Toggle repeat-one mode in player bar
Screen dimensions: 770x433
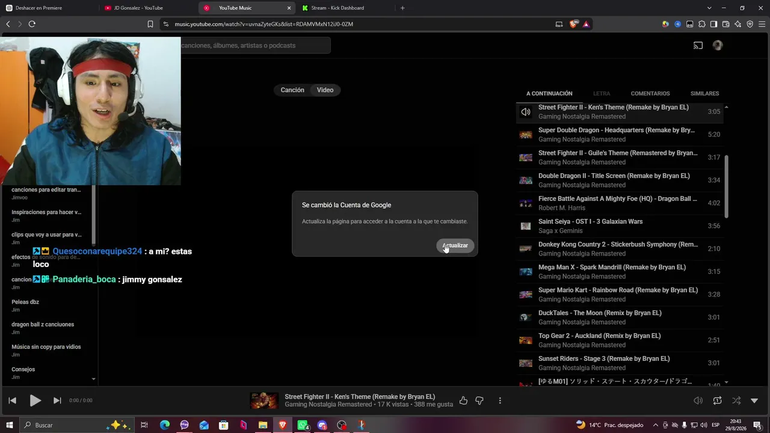717,401
